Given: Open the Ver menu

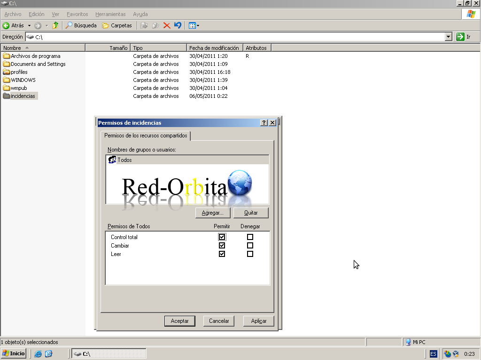Looking at the screenshot, I should pyautogui.click(x=55, y=14).
